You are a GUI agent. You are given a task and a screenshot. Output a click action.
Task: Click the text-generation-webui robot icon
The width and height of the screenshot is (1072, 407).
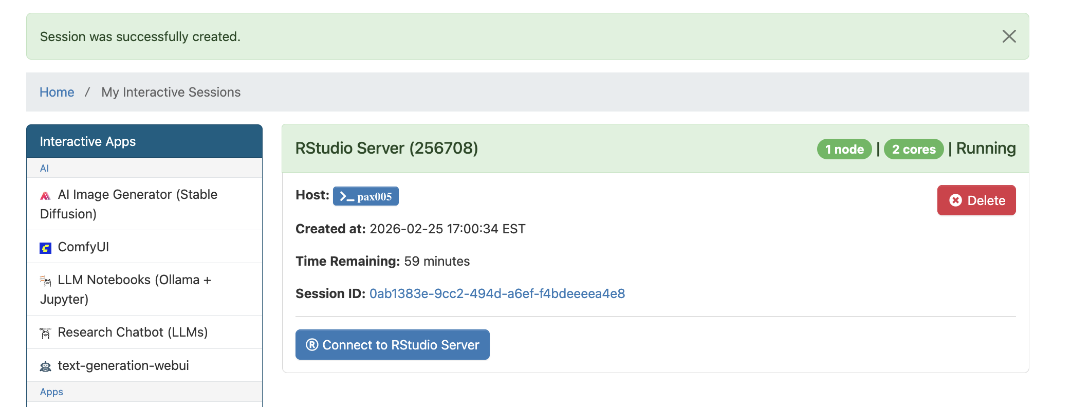tap(46, 366)
